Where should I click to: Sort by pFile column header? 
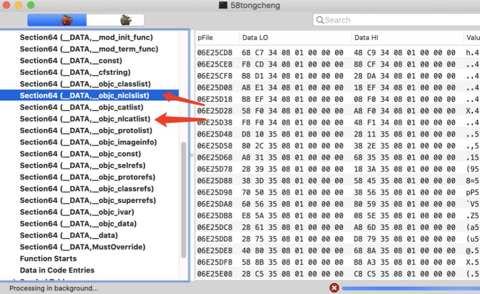(x=217, y=38)
